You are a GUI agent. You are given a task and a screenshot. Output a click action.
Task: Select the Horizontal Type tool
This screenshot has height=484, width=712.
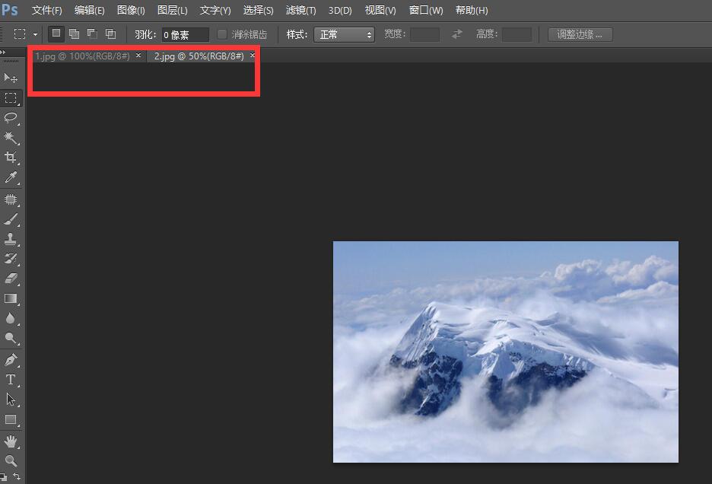coord(11,380)
